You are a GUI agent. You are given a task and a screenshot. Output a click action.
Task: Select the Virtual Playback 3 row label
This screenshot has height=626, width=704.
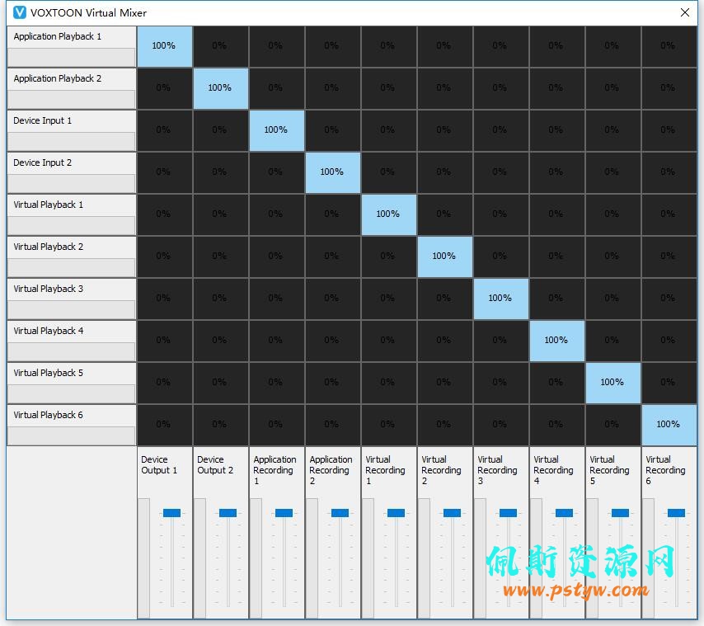(x=49, y=289)
